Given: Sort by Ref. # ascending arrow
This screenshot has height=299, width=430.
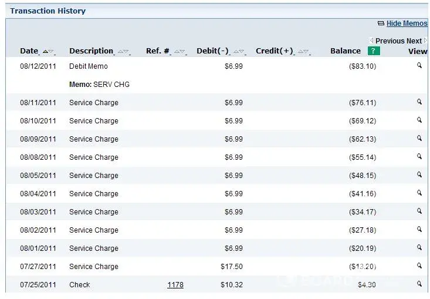Looking at the screenshot, I should point(177,52).
